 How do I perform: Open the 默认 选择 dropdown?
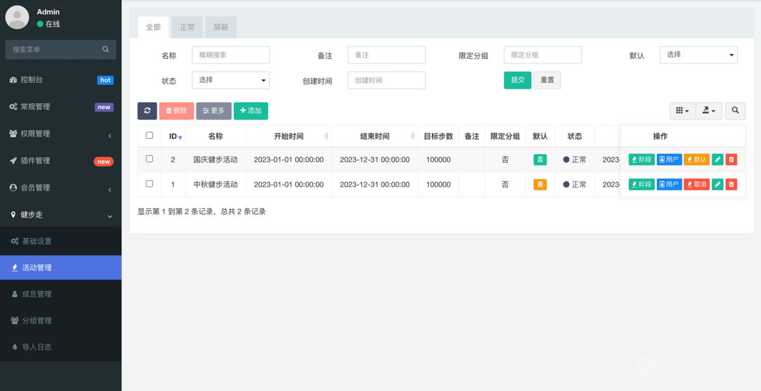tap(698, 55)
